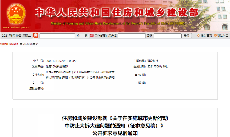The image size is (230, 137).
Task: Click the orange search magnifier icon
Action: click(35, 35)
